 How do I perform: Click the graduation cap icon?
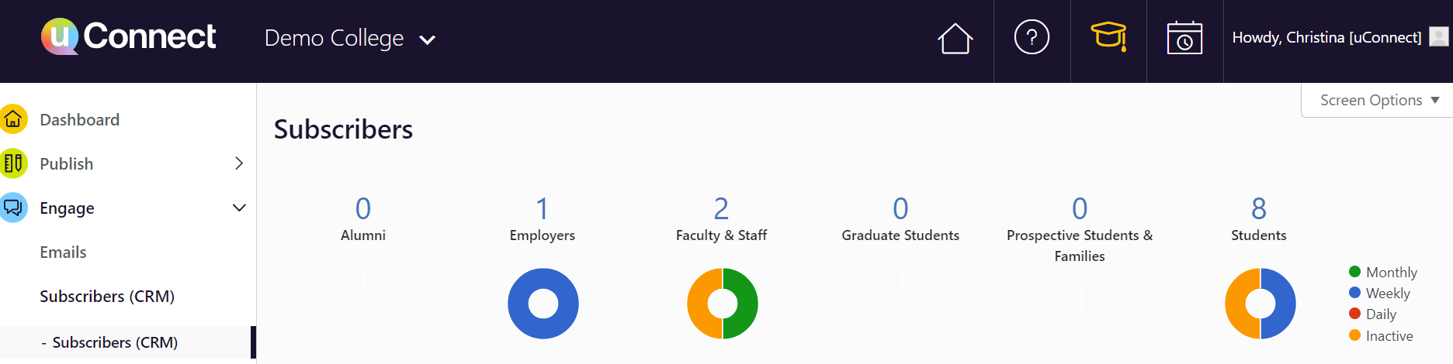tap(1108, 36)
